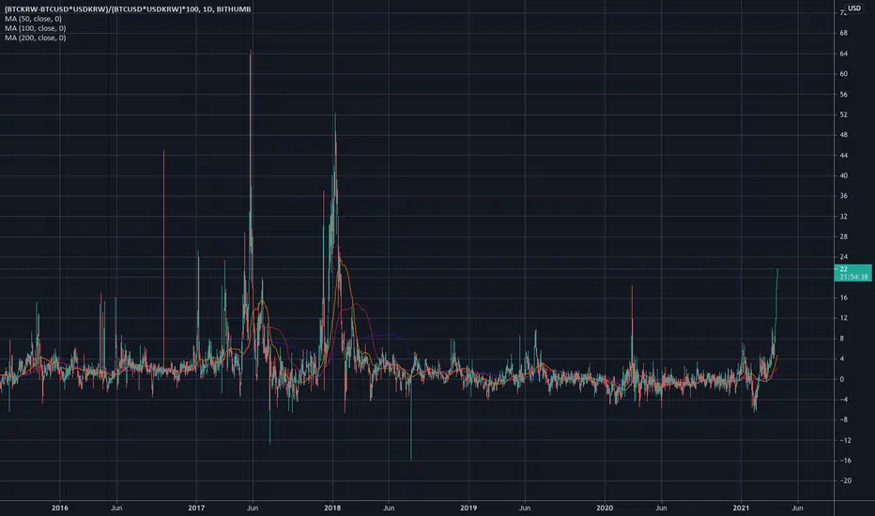Viewport: 875px width, 516px height.
Task: Click the -20 price axis label
Action: tap(845, 480)
